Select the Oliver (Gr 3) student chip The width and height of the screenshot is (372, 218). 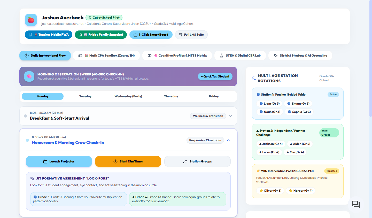pyautogui.click(x=270, y=191)
